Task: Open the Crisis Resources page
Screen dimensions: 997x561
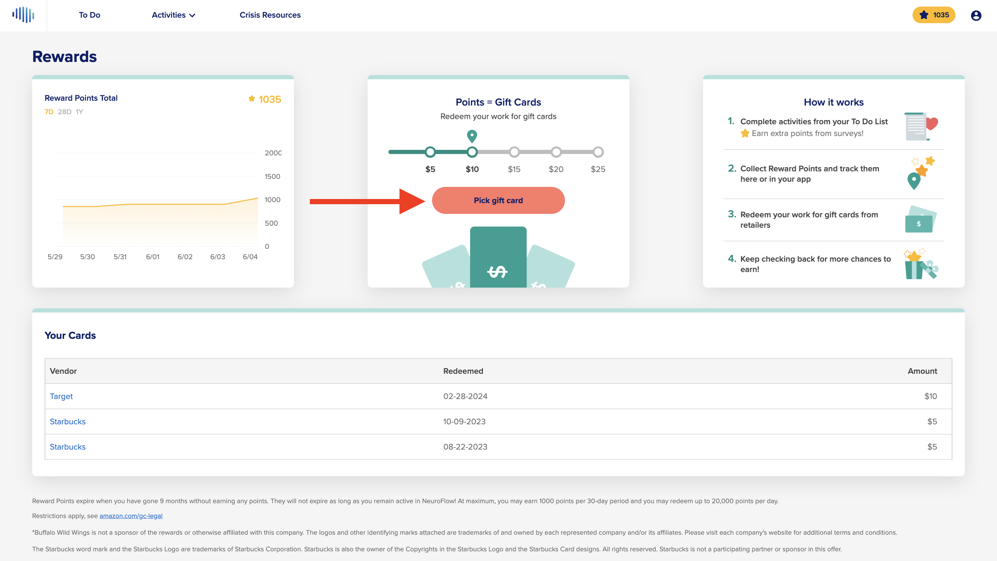Action: click(270, 15)
